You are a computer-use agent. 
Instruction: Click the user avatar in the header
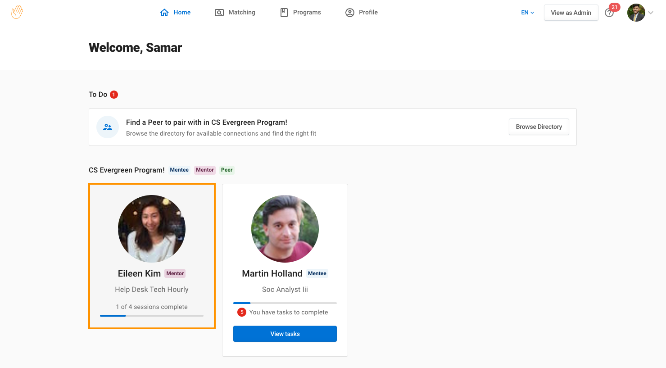636,13
